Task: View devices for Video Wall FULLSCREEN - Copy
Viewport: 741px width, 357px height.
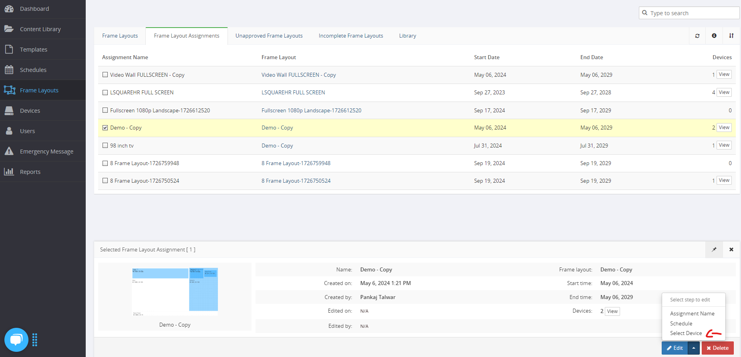Action: [x=724, y=74]
